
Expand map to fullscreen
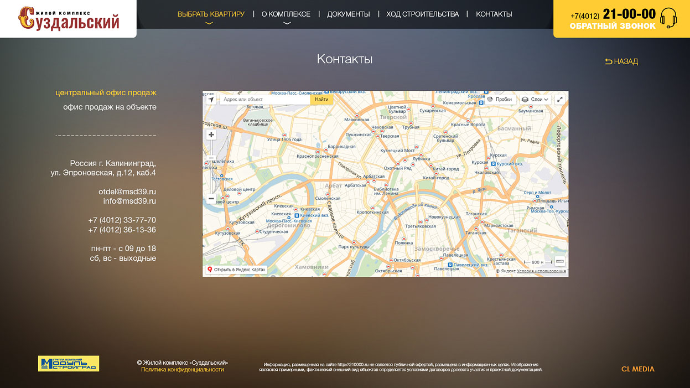pos(560,100)
